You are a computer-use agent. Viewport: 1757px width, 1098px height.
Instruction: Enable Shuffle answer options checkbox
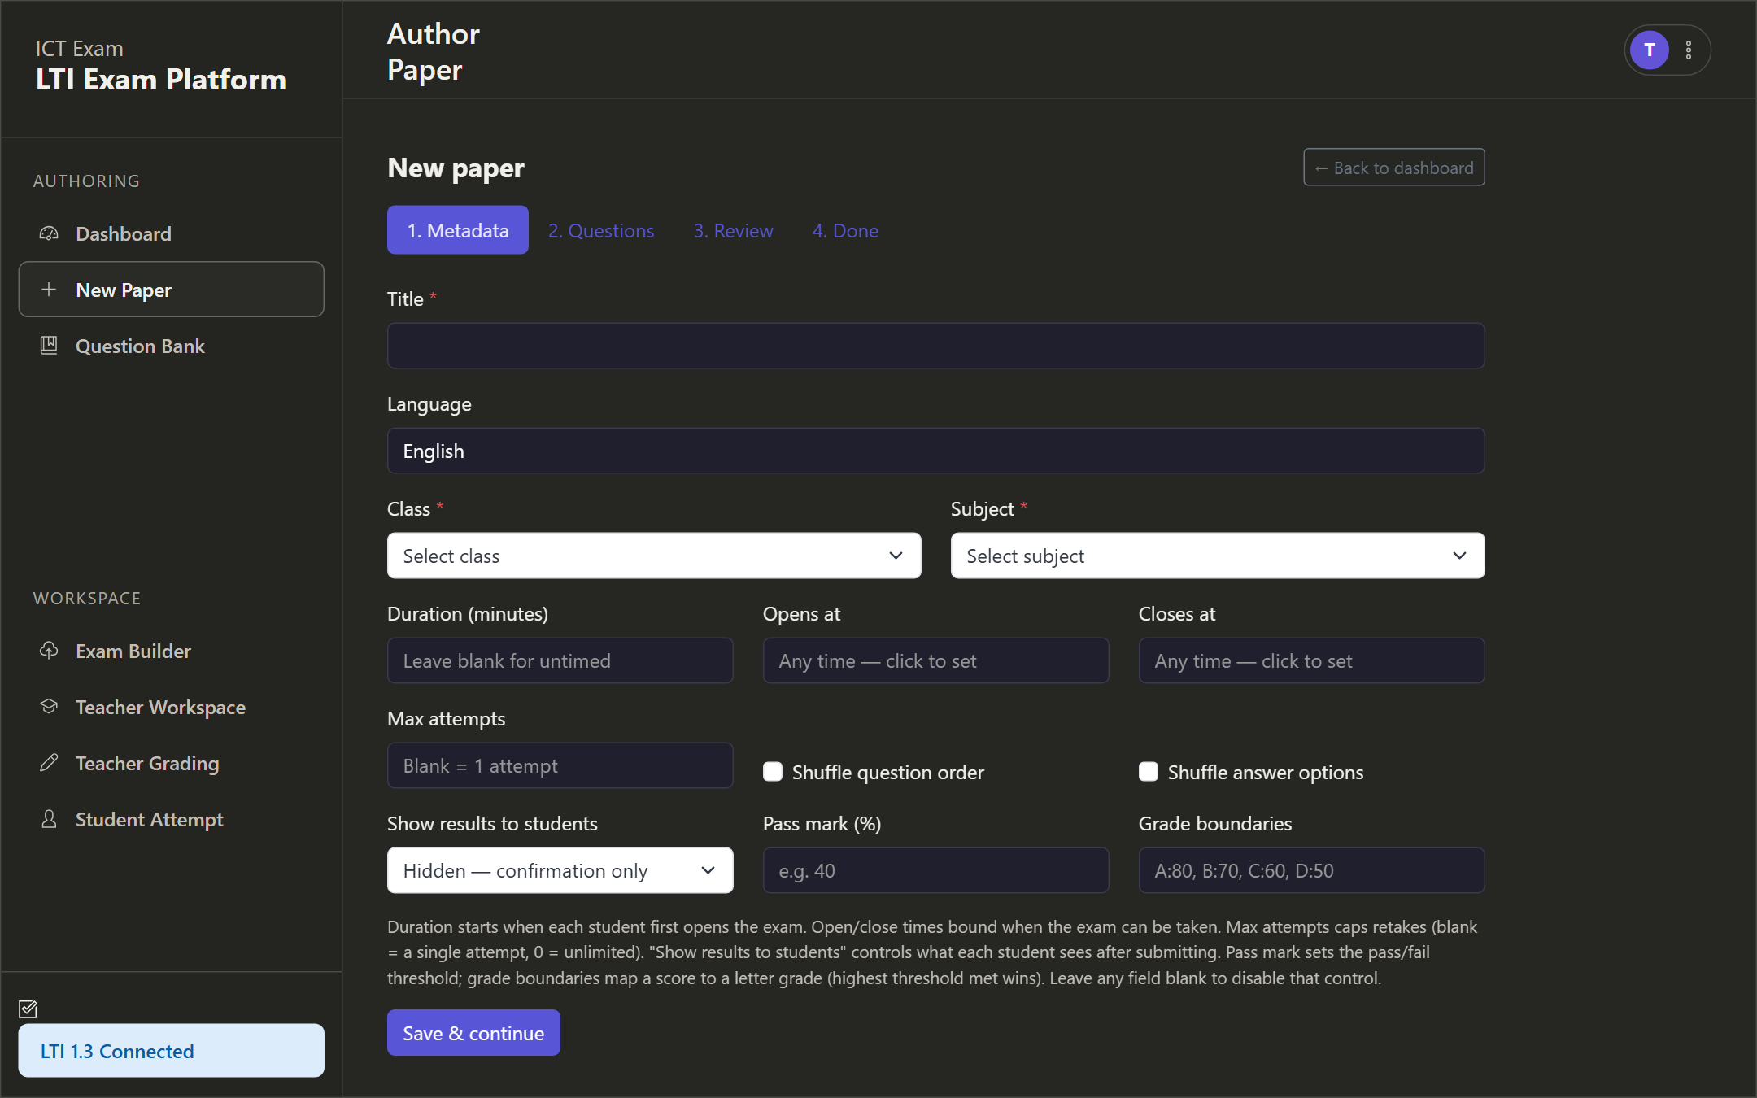click(x=1149, y=772)
